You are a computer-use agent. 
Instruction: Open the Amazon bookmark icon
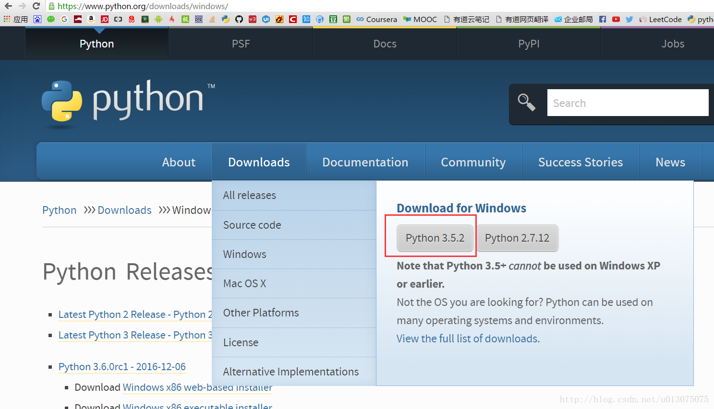click(x=91, y=19)
